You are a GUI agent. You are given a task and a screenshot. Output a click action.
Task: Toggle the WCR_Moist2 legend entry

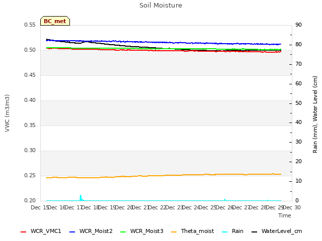[x=91, y=231]
